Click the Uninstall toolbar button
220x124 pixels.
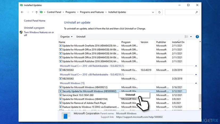tap(81, 37)
